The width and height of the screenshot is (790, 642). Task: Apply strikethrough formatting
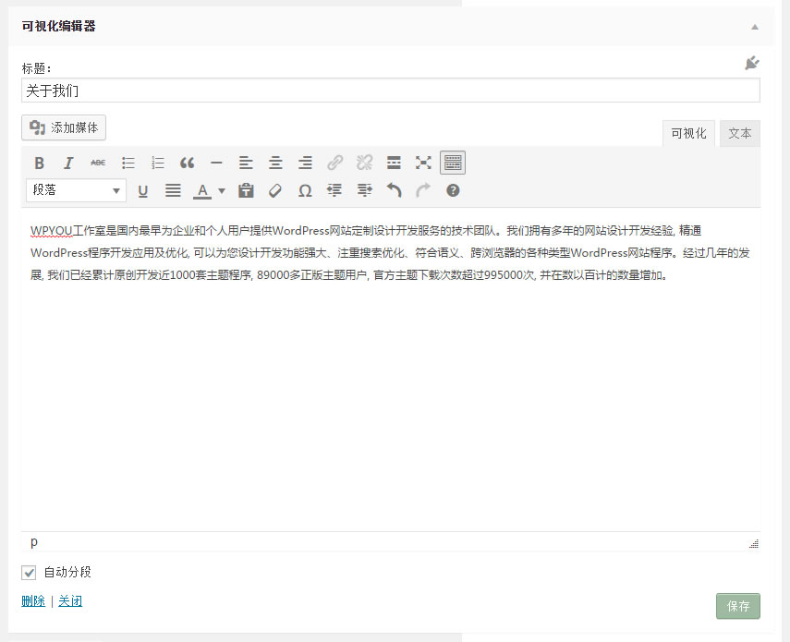pyautogui.click(x=98, y=163)
